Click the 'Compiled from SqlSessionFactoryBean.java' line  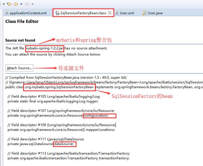pos(66,78)
